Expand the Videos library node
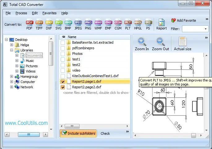212x149 pixels. click(17, 71)
